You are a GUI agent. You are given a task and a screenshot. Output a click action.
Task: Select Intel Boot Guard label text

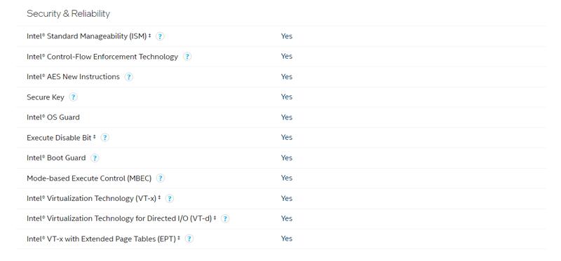[x=56, y=158]
